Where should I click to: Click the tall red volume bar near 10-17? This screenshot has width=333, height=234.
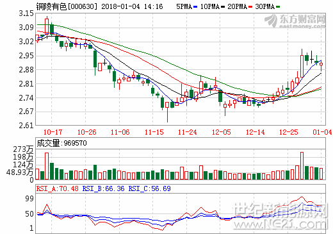pyautogui.click(x=47, y=166)
